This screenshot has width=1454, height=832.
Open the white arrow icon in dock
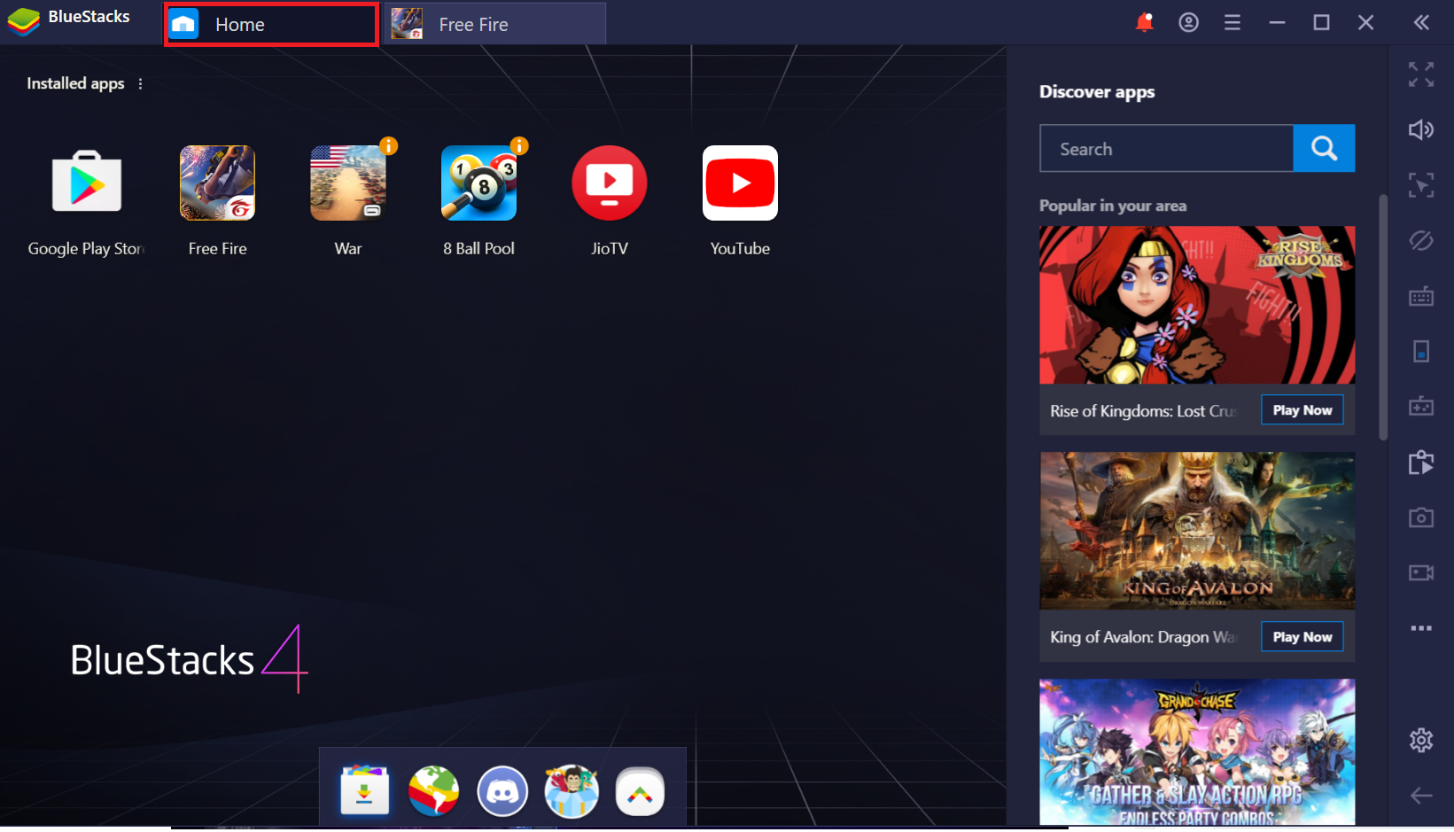640,790
